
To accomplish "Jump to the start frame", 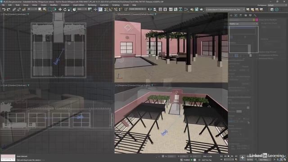I will pos(221,156).
